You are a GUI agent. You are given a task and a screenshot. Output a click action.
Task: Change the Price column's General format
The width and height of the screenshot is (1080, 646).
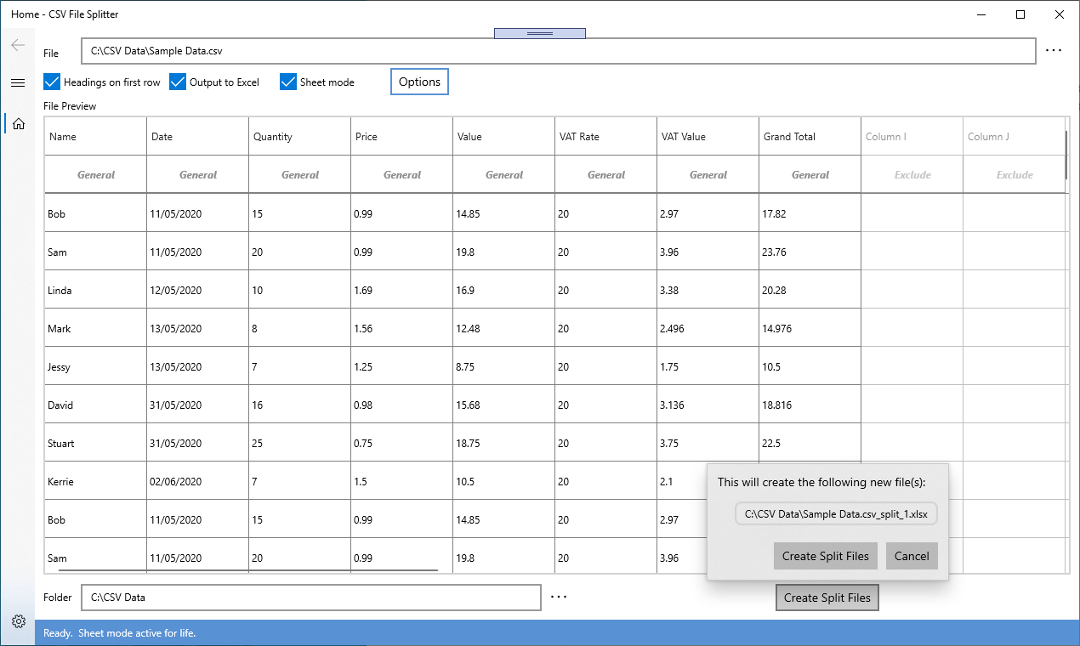[x=401, y=174]
